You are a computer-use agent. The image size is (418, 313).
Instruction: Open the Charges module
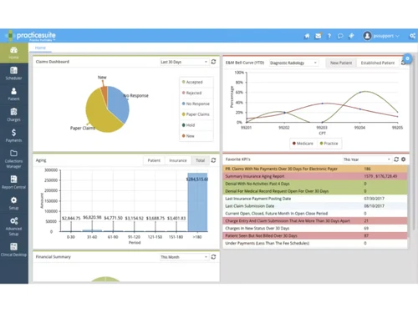click(14, 115)
